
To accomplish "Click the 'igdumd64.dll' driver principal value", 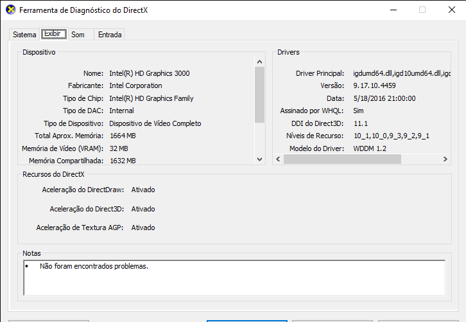I will (x=402, y=73).
